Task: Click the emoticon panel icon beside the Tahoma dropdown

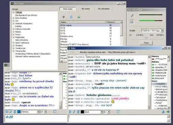Action: pyautogui.click(x=55, y=112)
